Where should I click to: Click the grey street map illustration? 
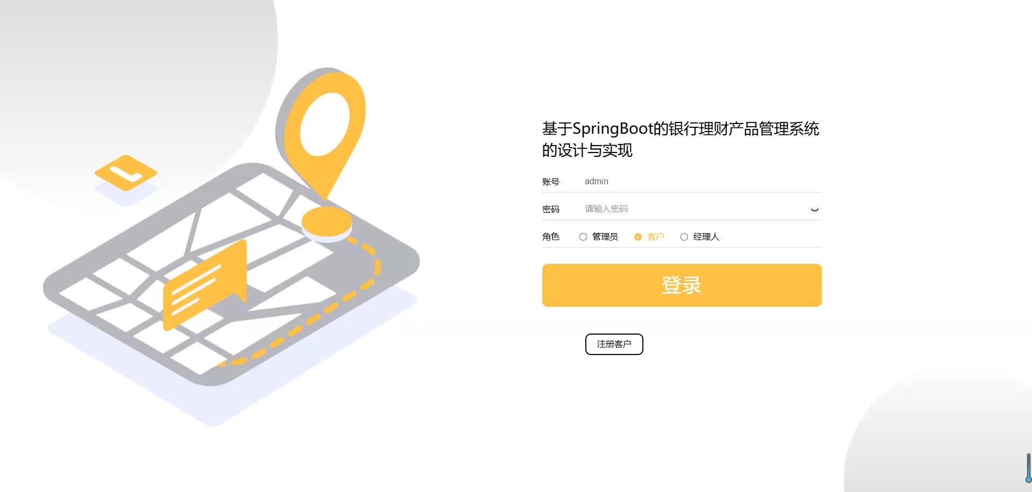[x=231, y=274]
